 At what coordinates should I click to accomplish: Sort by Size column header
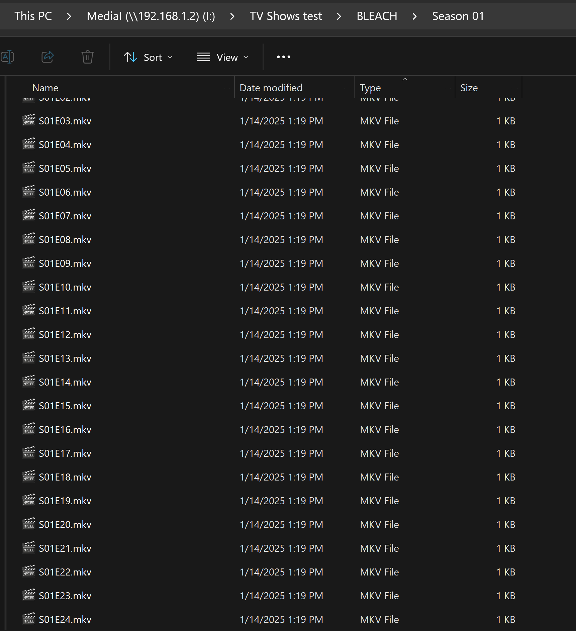click(469, 88)
